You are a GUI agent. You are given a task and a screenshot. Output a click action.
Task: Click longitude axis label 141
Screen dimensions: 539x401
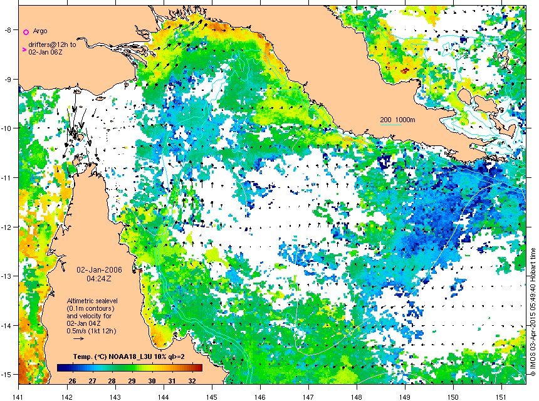tap(18, 397)
